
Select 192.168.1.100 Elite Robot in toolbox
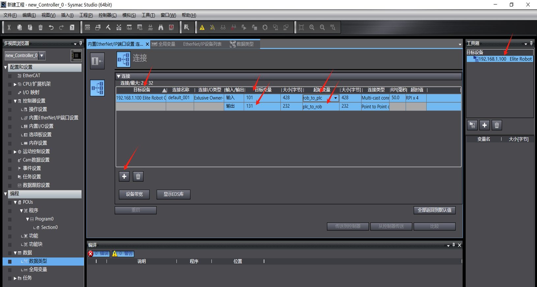click(504, 59)
